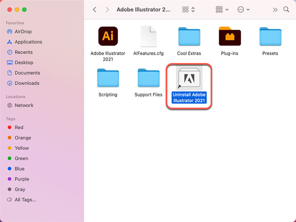The width and height of the screenshot is (296, 222).
Task: Click the "Adobe Illustrator 2021" file name label
Action: click(x=108, y=56)
